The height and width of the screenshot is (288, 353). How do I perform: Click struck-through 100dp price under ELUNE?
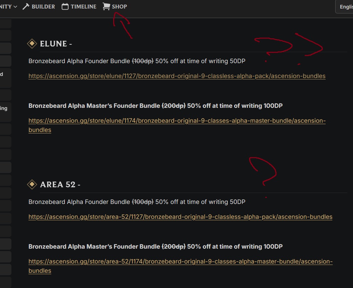coord(143,61)
